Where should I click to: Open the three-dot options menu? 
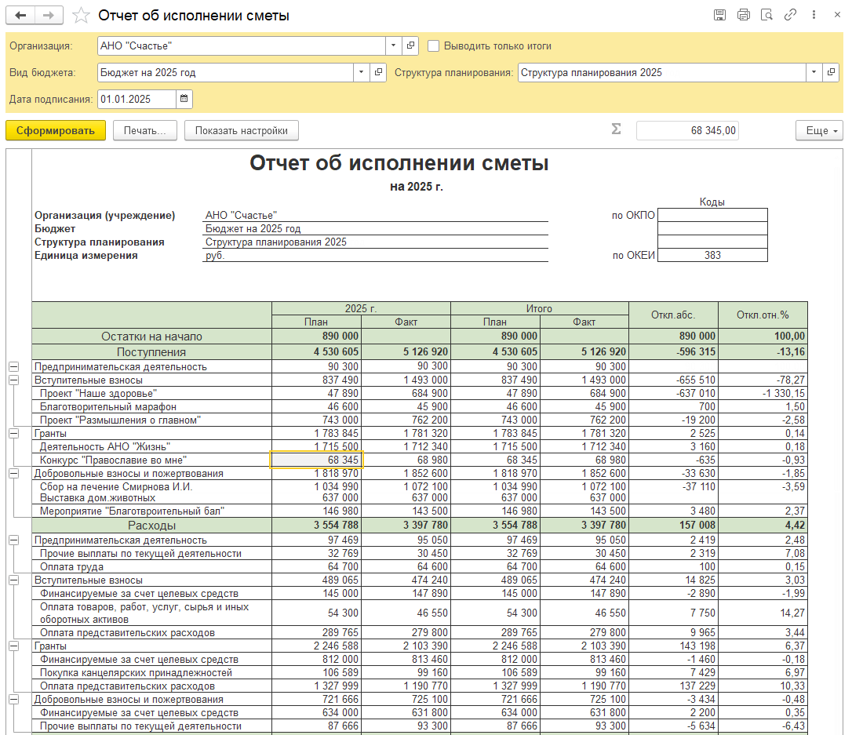[813, 14]
